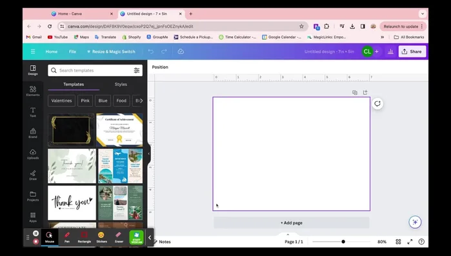This screenshot has height=256, width=451.
Task: Switch to the Templates tab
Action: tap(74, 84)
